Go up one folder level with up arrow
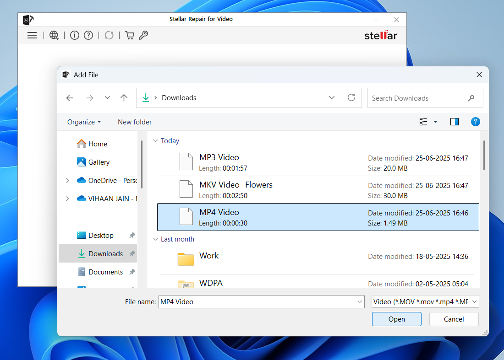Viewport: 504px width, 360px height. click(124, 98)
